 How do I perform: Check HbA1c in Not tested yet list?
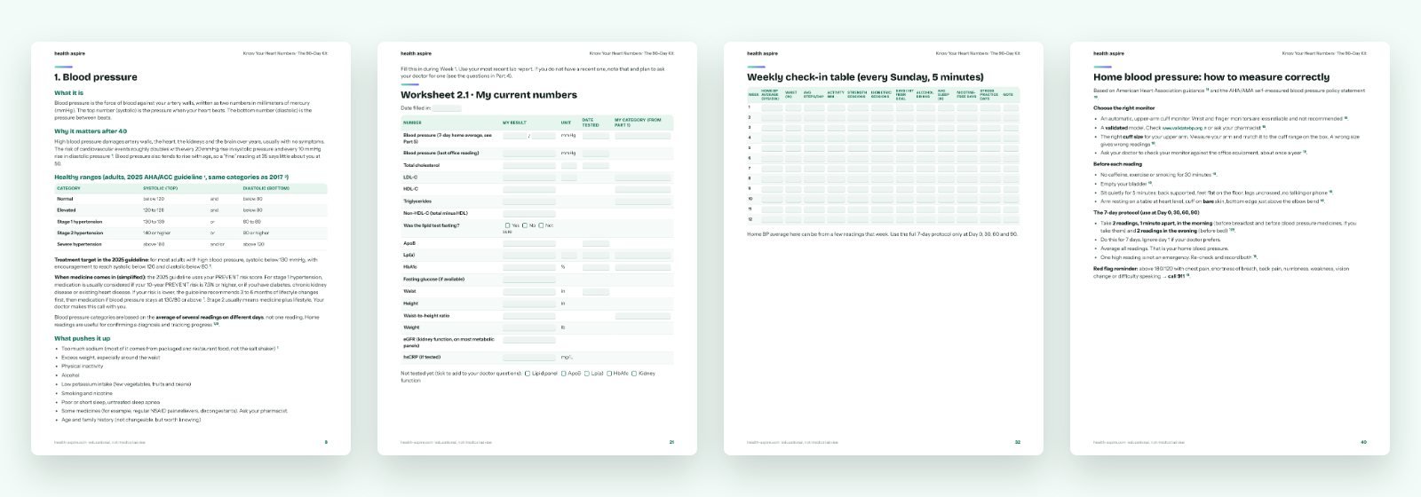point(610,374)
